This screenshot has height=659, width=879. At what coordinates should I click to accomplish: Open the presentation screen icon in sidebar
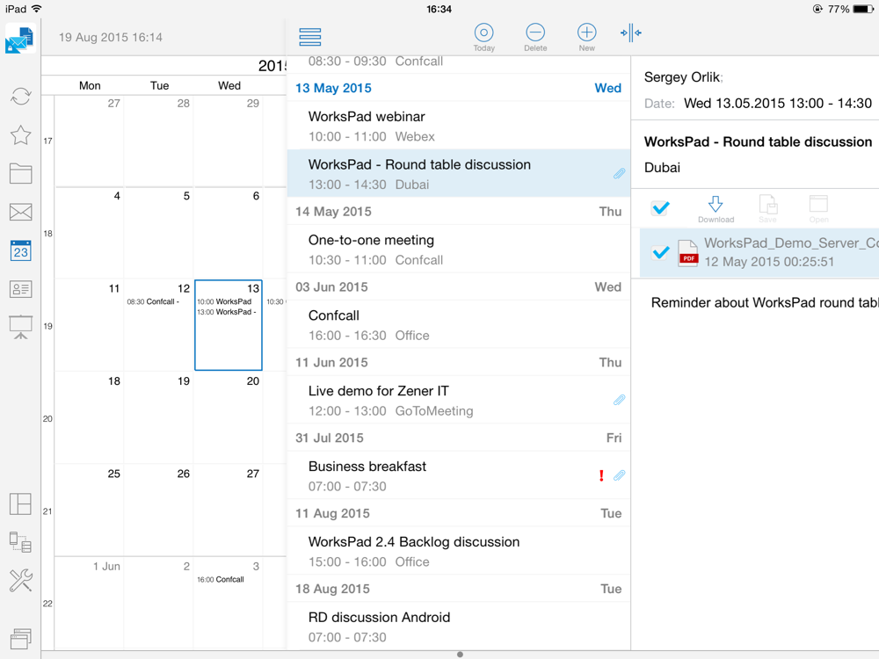click(x=21, y=327)
